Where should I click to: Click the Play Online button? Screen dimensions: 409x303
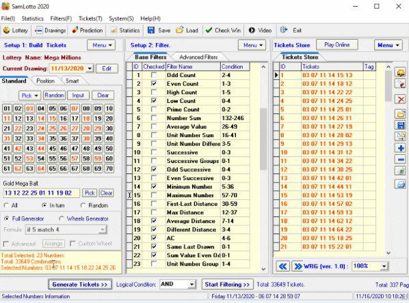(x=337, y=45)
